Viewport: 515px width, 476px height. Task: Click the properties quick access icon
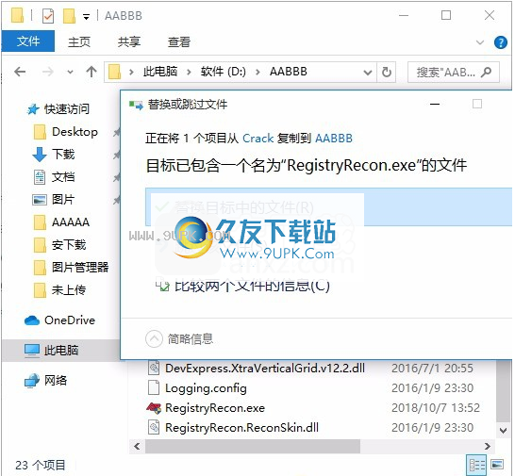tap(48, 16)
